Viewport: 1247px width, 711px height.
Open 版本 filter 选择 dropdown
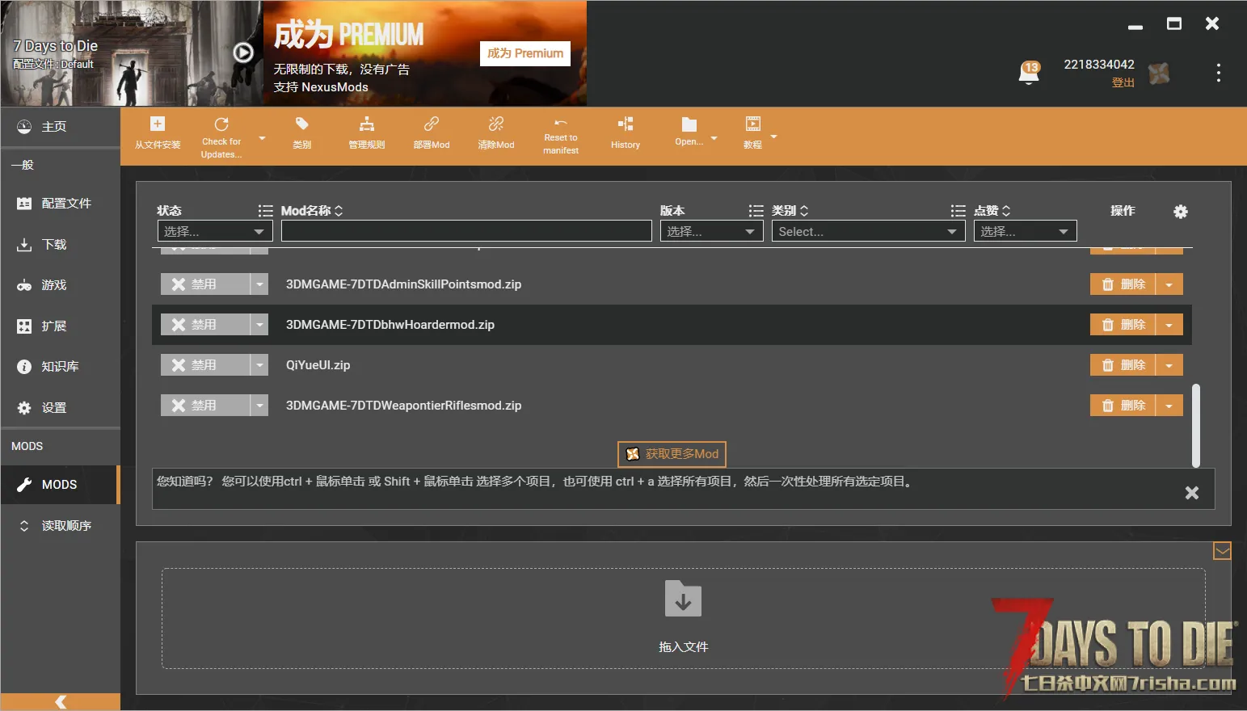click(x=712, y=231)
